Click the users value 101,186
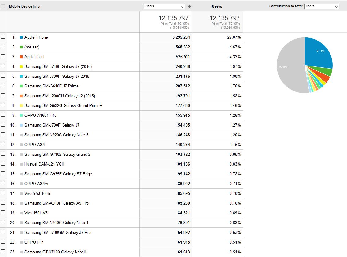Image resolution: width=347 pixels, height=257 pixels. [x=183, y=164]
